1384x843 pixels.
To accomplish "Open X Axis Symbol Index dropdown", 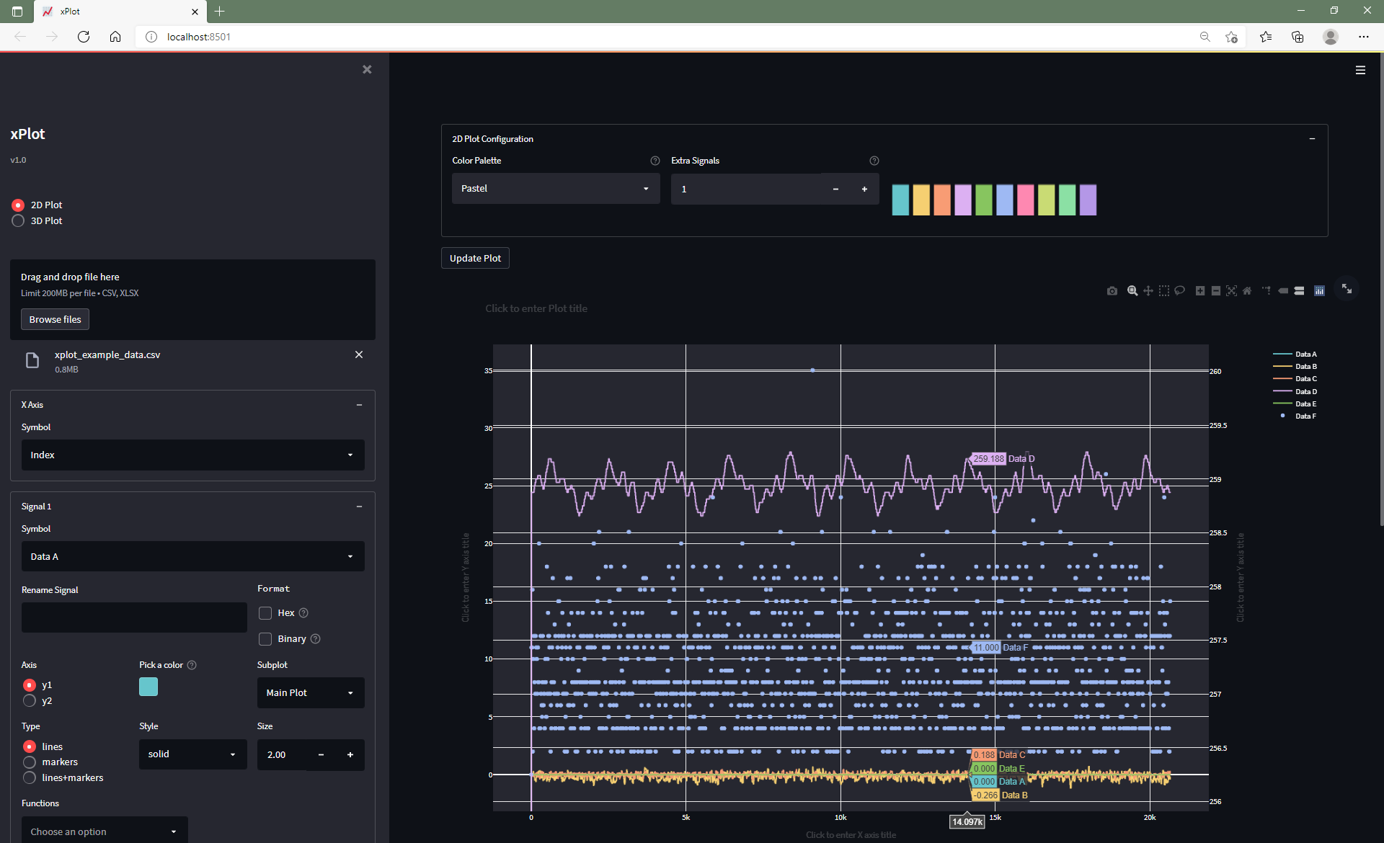I will [x=192, y=455].
